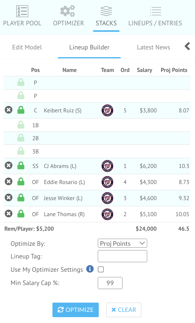Screen dimensions: 195x323
Task: Enable Use My Optimizer Settings checkbox
Action: (100, 269)
